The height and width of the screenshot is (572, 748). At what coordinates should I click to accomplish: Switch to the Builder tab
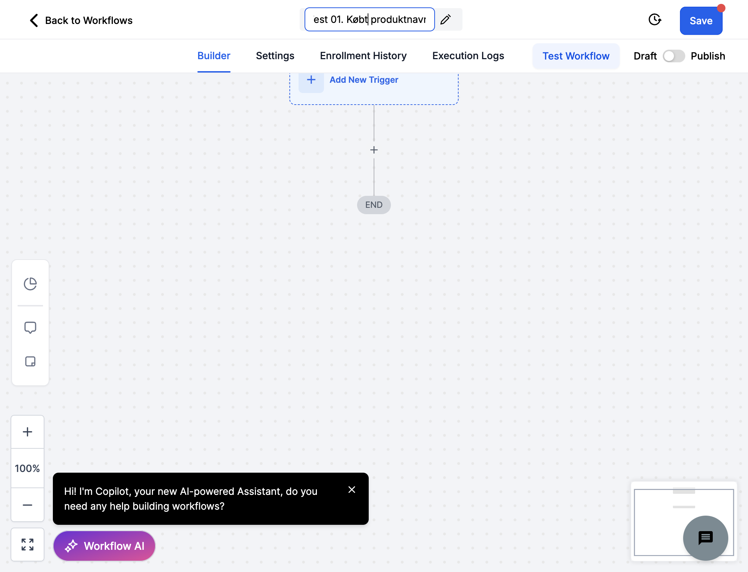point(214,56)
